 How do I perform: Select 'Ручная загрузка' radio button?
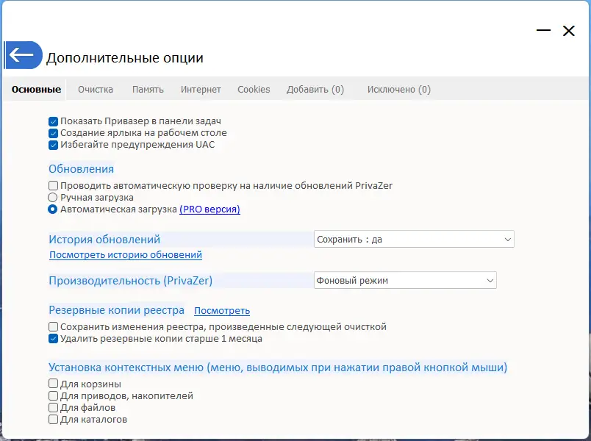tap(53, 198)
